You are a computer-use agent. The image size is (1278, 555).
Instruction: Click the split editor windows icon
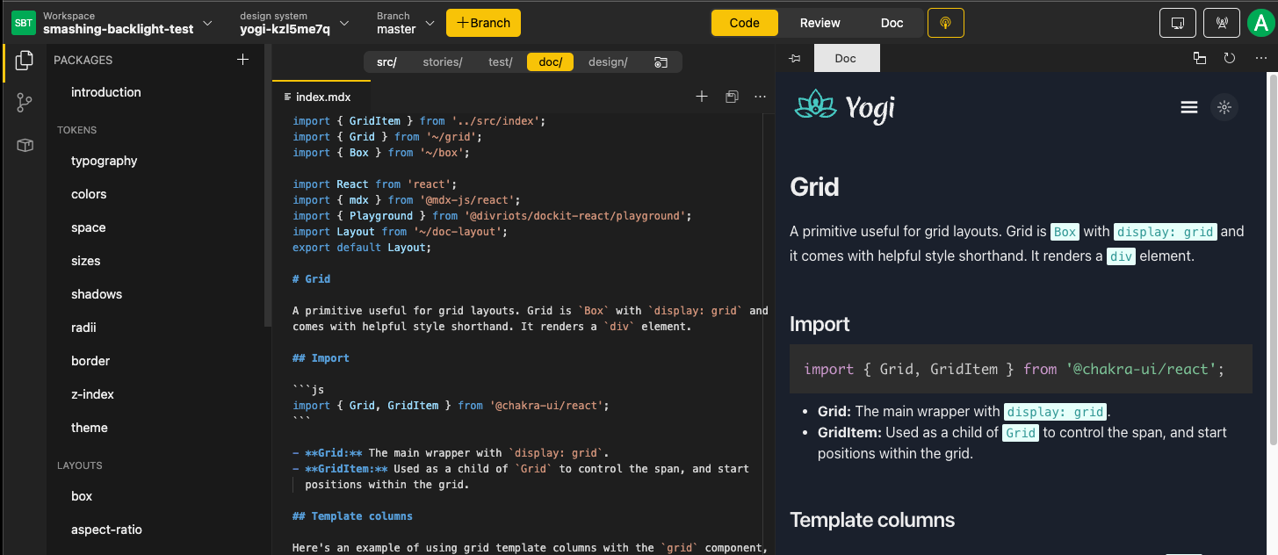(x=732, y=97)
